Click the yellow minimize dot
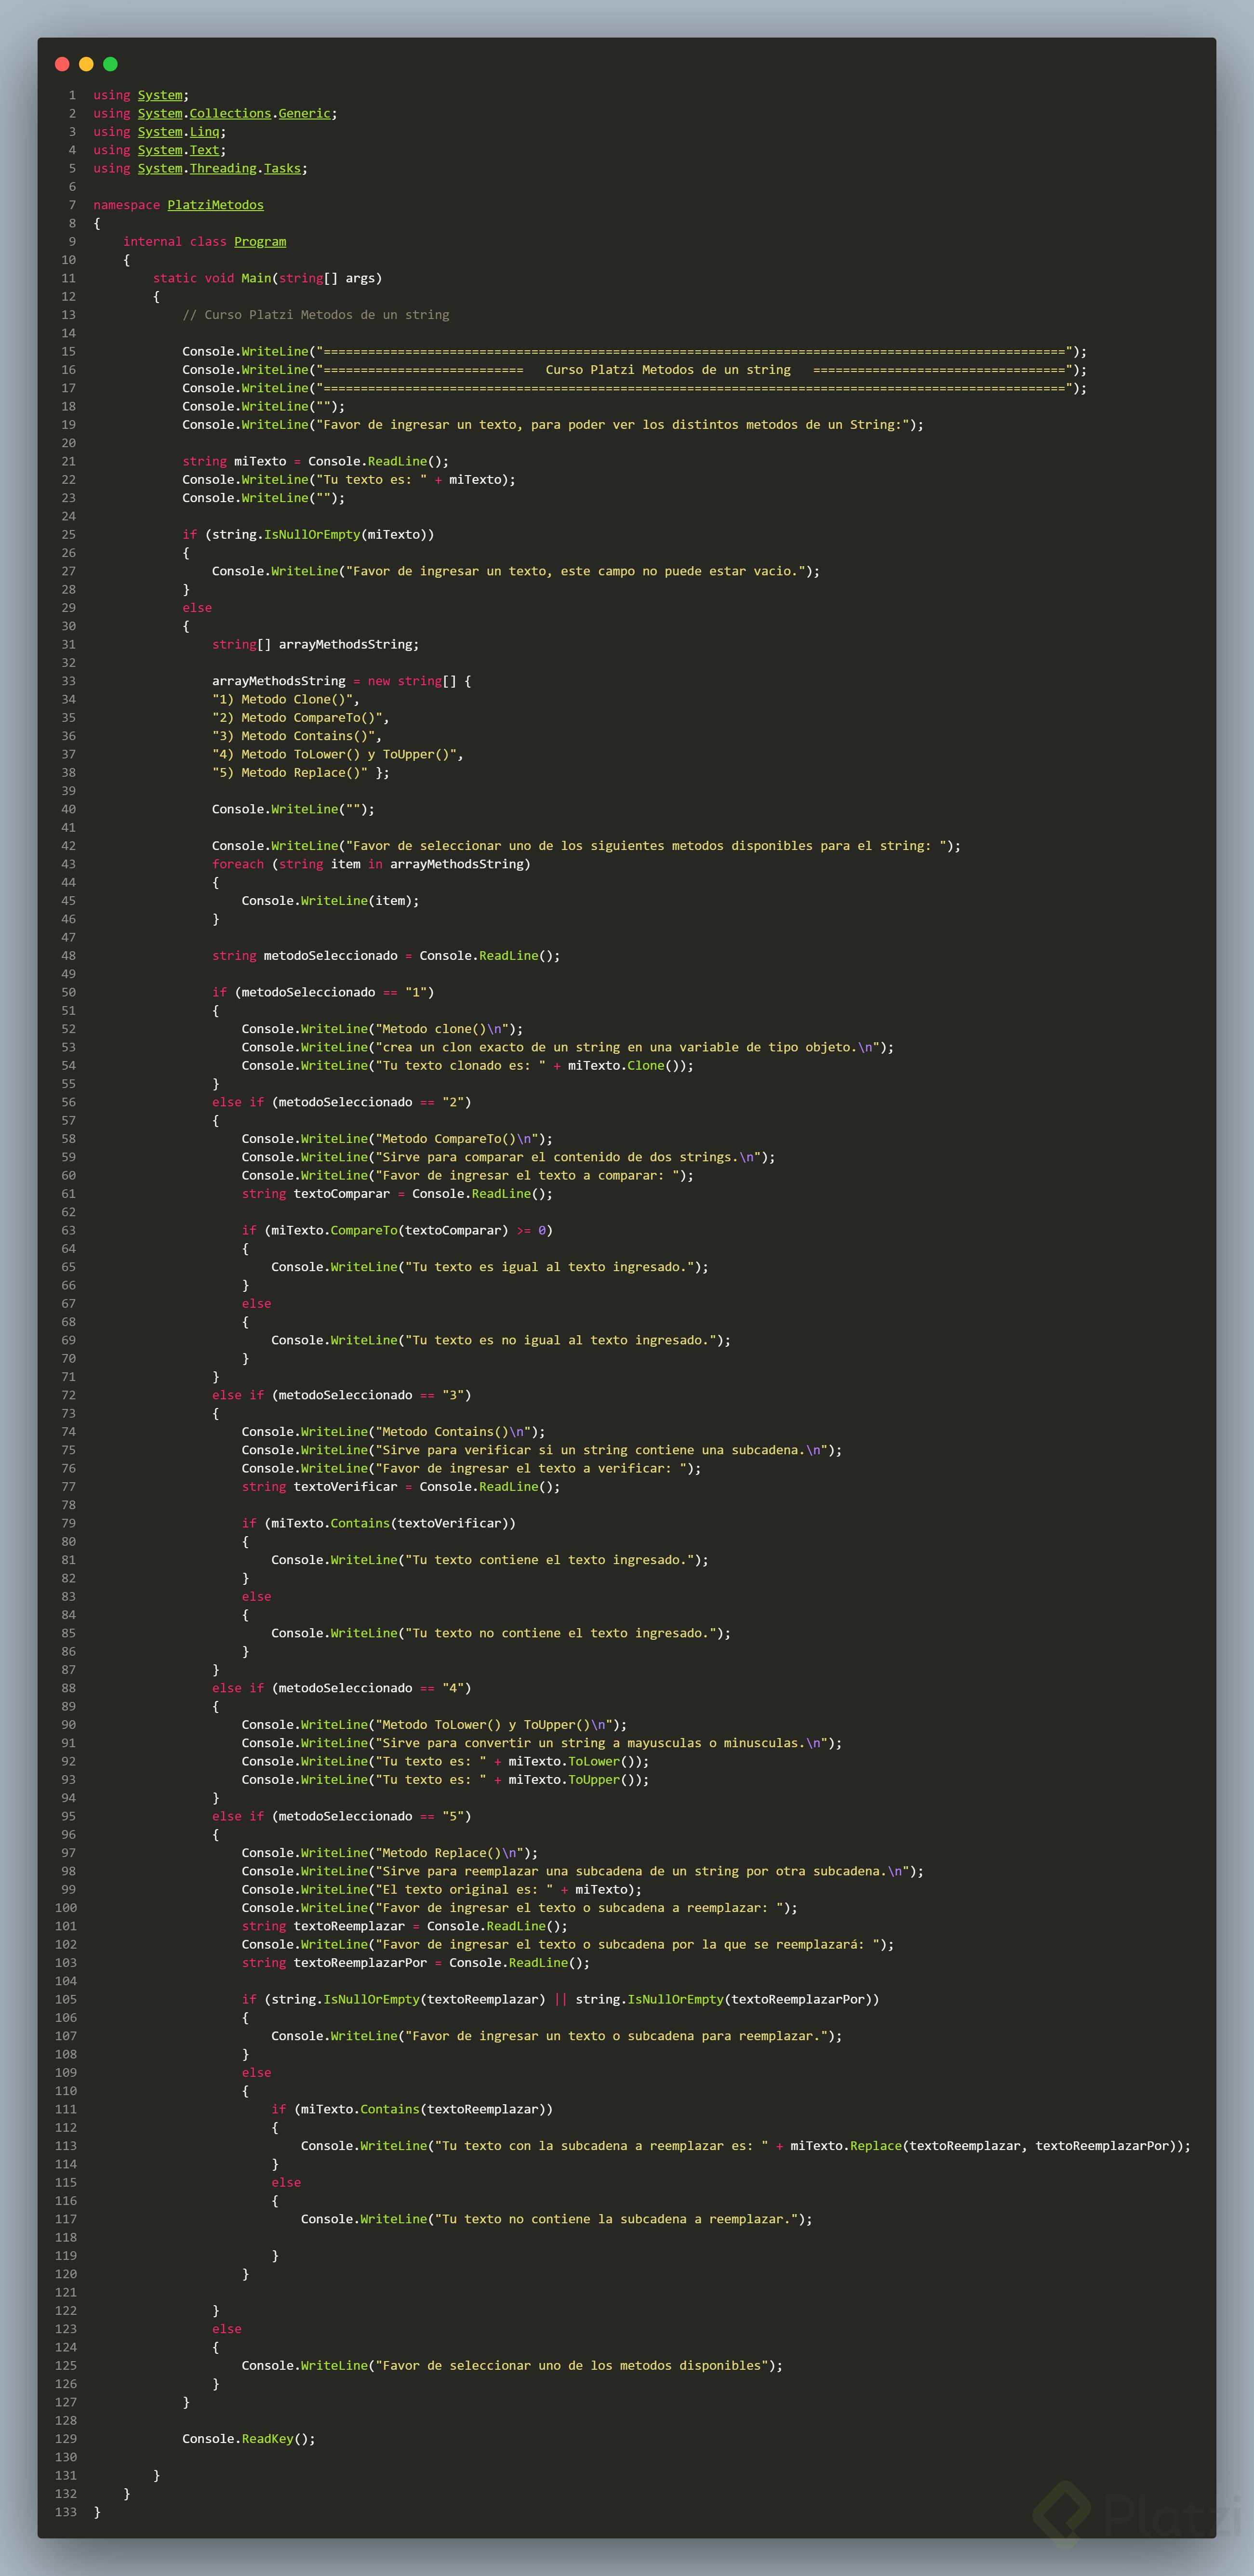 point(86,64)
